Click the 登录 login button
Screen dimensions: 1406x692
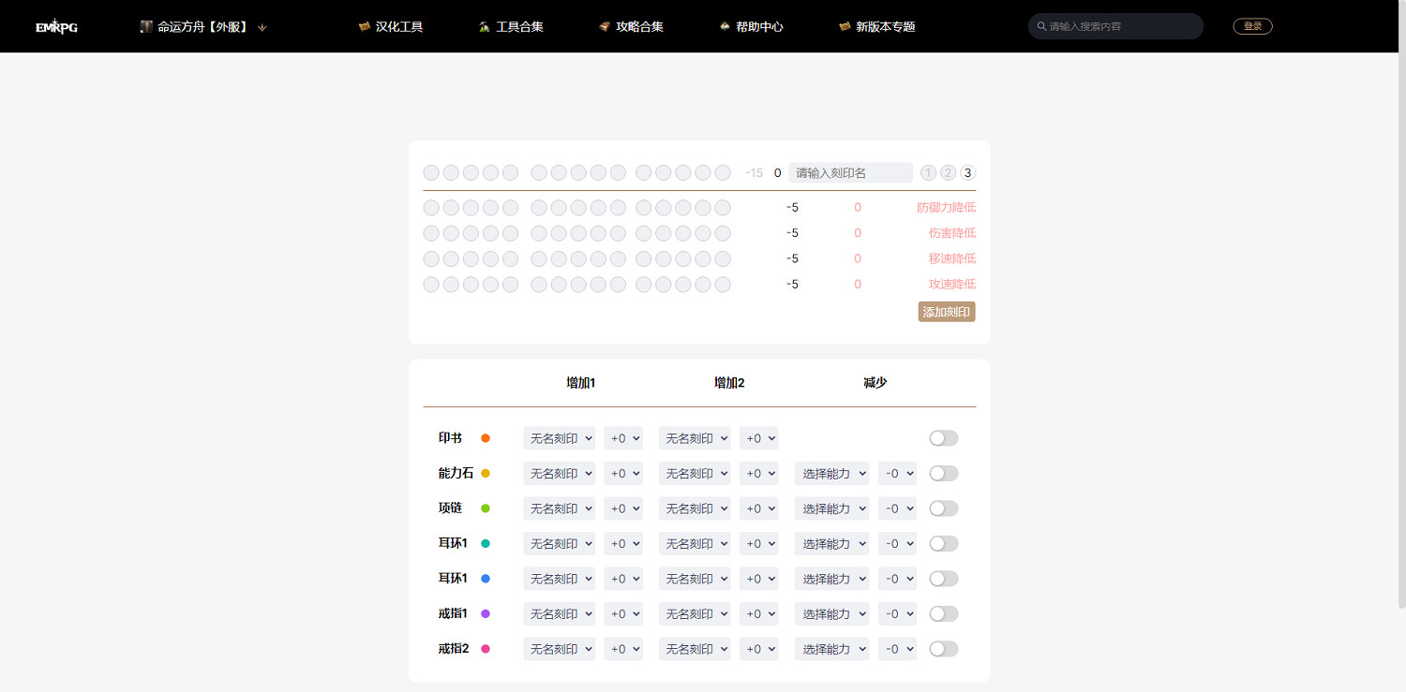point(1252,25)
